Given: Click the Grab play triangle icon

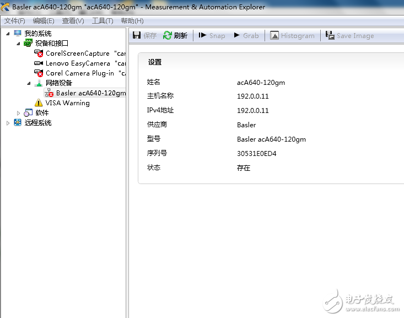Looking at the screenshot, I should (236, 35).
